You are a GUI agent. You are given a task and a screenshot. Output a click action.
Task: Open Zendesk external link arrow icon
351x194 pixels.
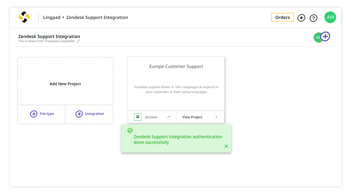click(169, 117)
